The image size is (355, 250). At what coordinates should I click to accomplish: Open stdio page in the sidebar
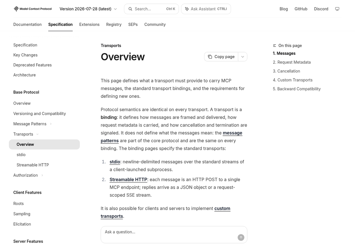point(21,155)
